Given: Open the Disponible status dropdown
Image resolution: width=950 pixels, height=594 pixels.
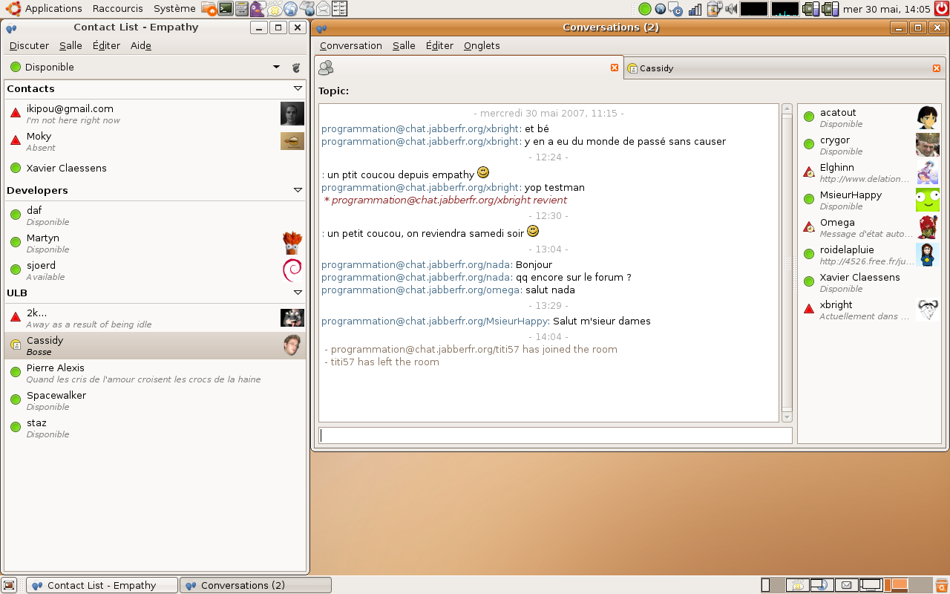Looking at the screenshot, I should coord(276,66).
